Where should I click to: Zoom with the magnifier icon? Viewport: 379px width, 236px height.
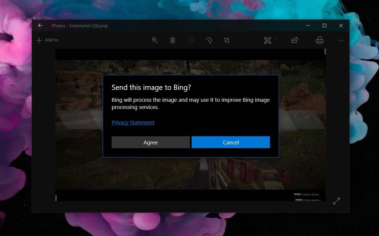[x=155, y=40]
